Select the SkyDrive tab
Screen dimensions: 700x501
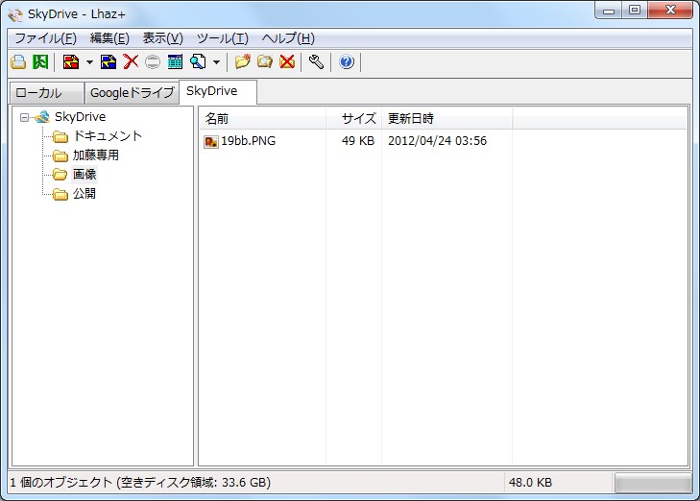pos(218,92)
